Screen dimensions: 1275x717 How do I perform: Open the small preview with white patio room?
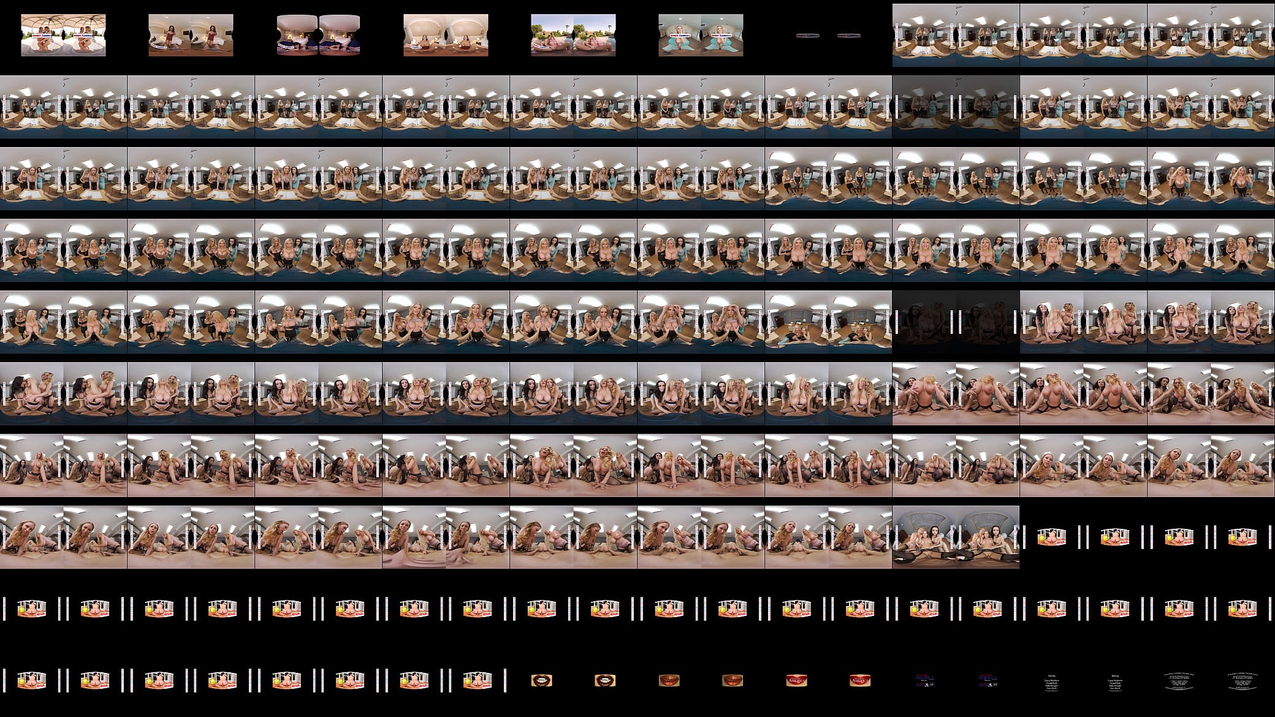[63, 36]
